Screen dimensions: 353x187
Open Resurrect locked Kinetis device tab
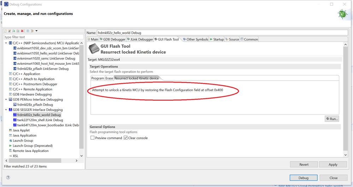pyautogui.click(x=137, y=78)
